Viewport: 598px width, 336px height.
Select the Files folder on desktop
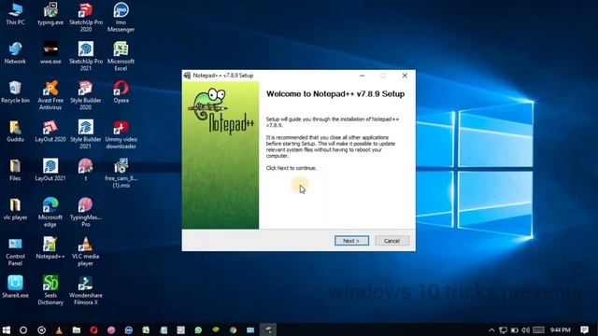15,170
